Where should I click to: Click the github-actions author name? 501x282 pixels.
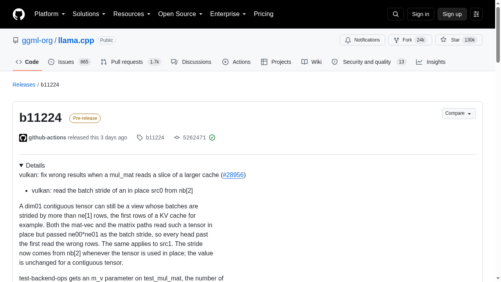click(x=47, y=138)
